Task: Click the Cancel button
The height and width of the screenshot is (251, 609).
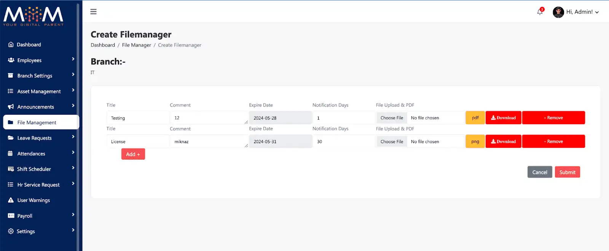Action: coord(540,172)
